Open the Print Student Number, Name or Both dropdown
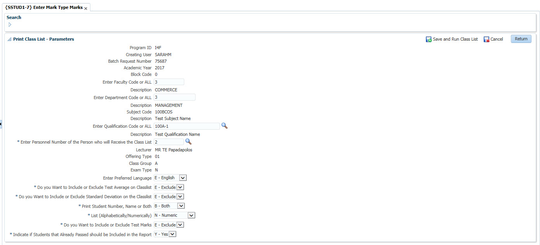 pyautogui.click(x=181, y=206)
